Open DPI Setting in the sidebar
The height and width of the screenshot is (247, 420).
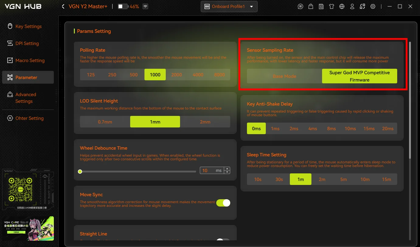pyautogui.click(x=28, y=43)
